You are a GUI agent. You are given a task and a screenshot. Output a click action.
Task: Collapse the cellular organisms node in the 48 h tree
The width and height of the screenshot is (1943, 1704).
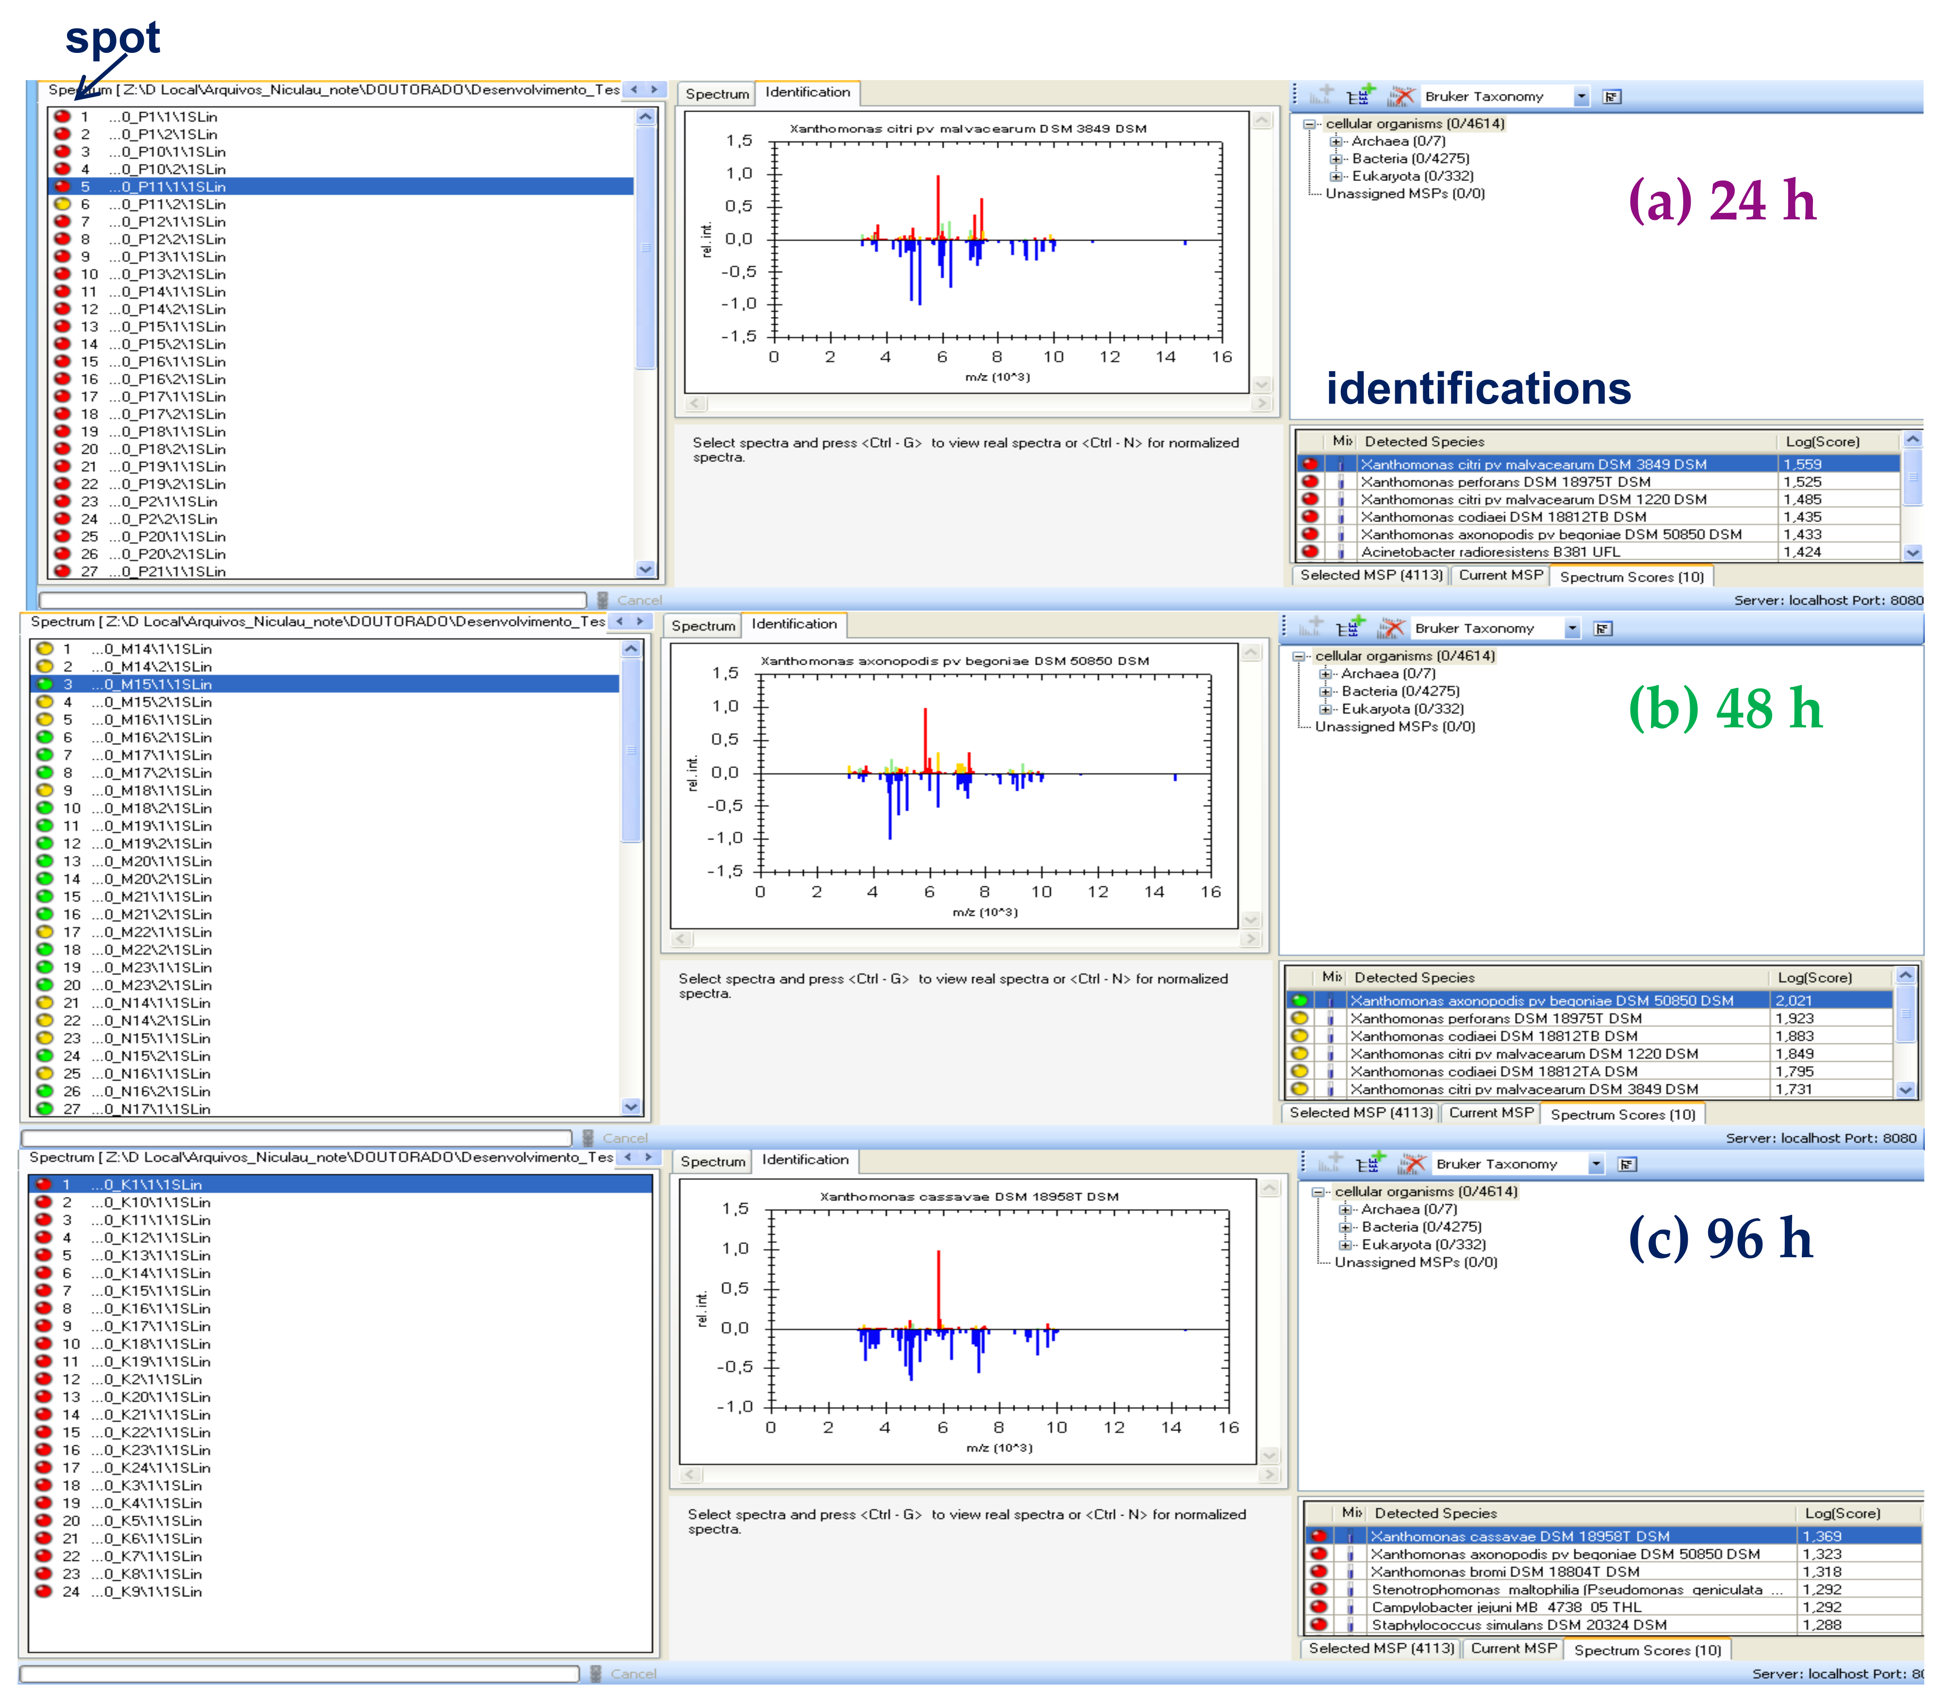[1299, 656]
